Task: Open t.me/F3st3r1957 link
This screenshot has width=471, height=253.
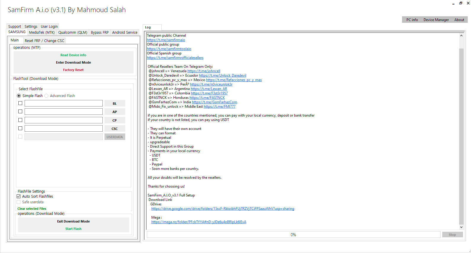Action: click(209, 93)
